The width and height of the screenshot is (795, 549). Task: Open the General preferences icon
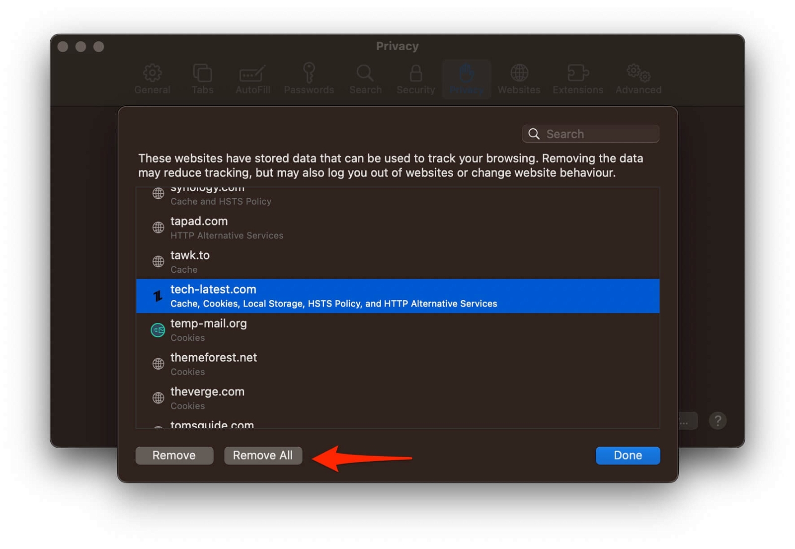click(x=152, y=73)
